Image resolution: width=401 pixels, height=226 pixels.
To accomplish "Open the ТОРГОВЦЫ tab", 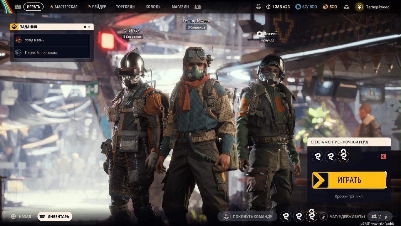I will coord(126,7).
